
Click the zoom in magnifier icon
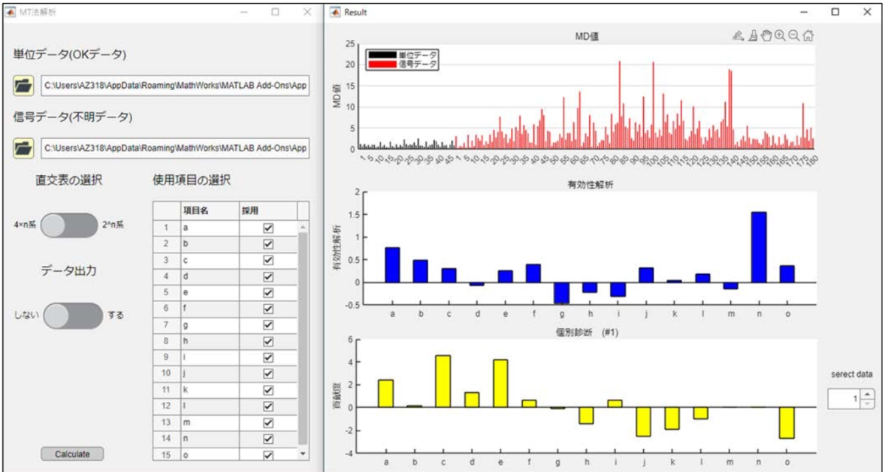point(780,35)
